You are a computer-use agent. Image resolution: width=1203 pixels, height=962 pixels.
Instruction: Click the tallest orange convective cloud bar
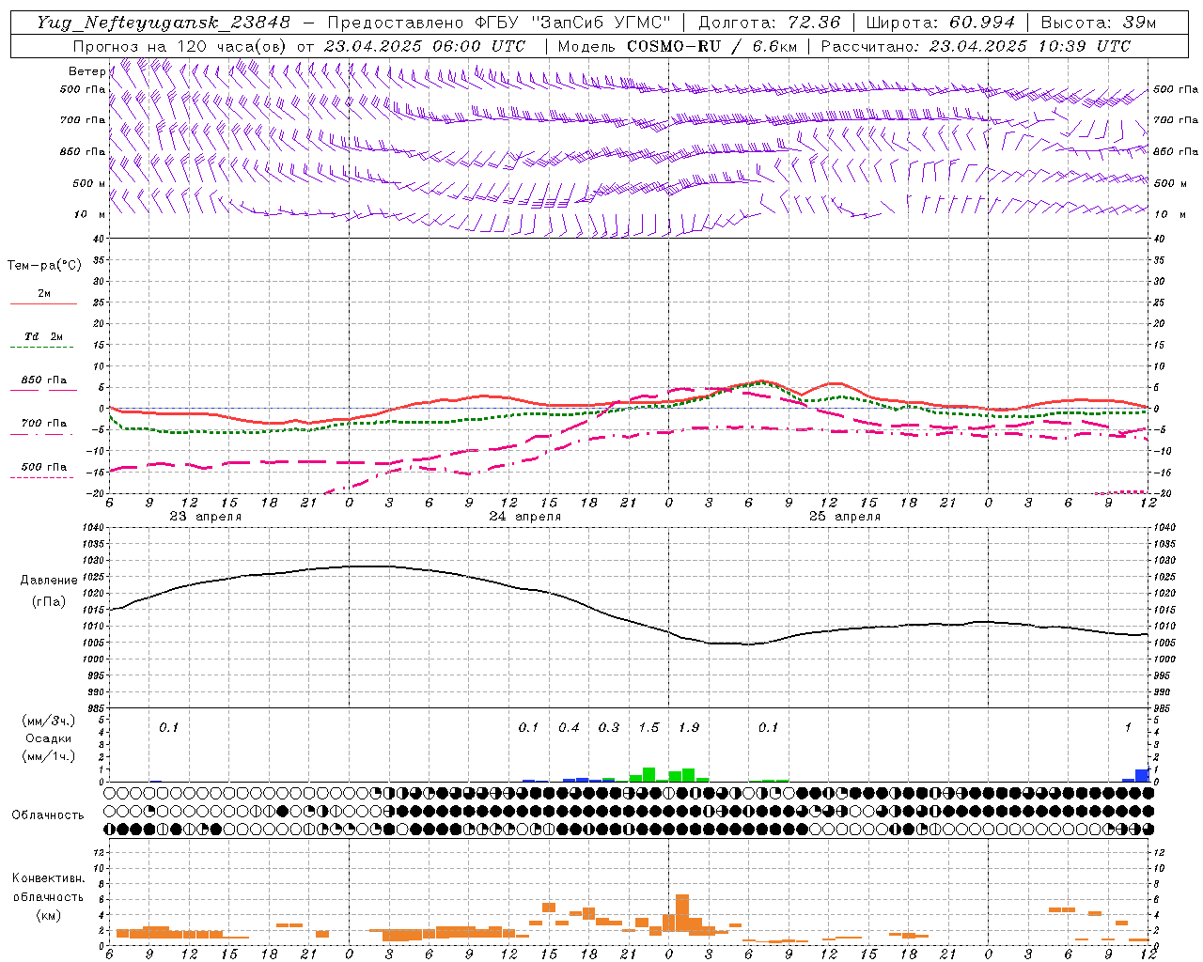(x=682, y=913)
